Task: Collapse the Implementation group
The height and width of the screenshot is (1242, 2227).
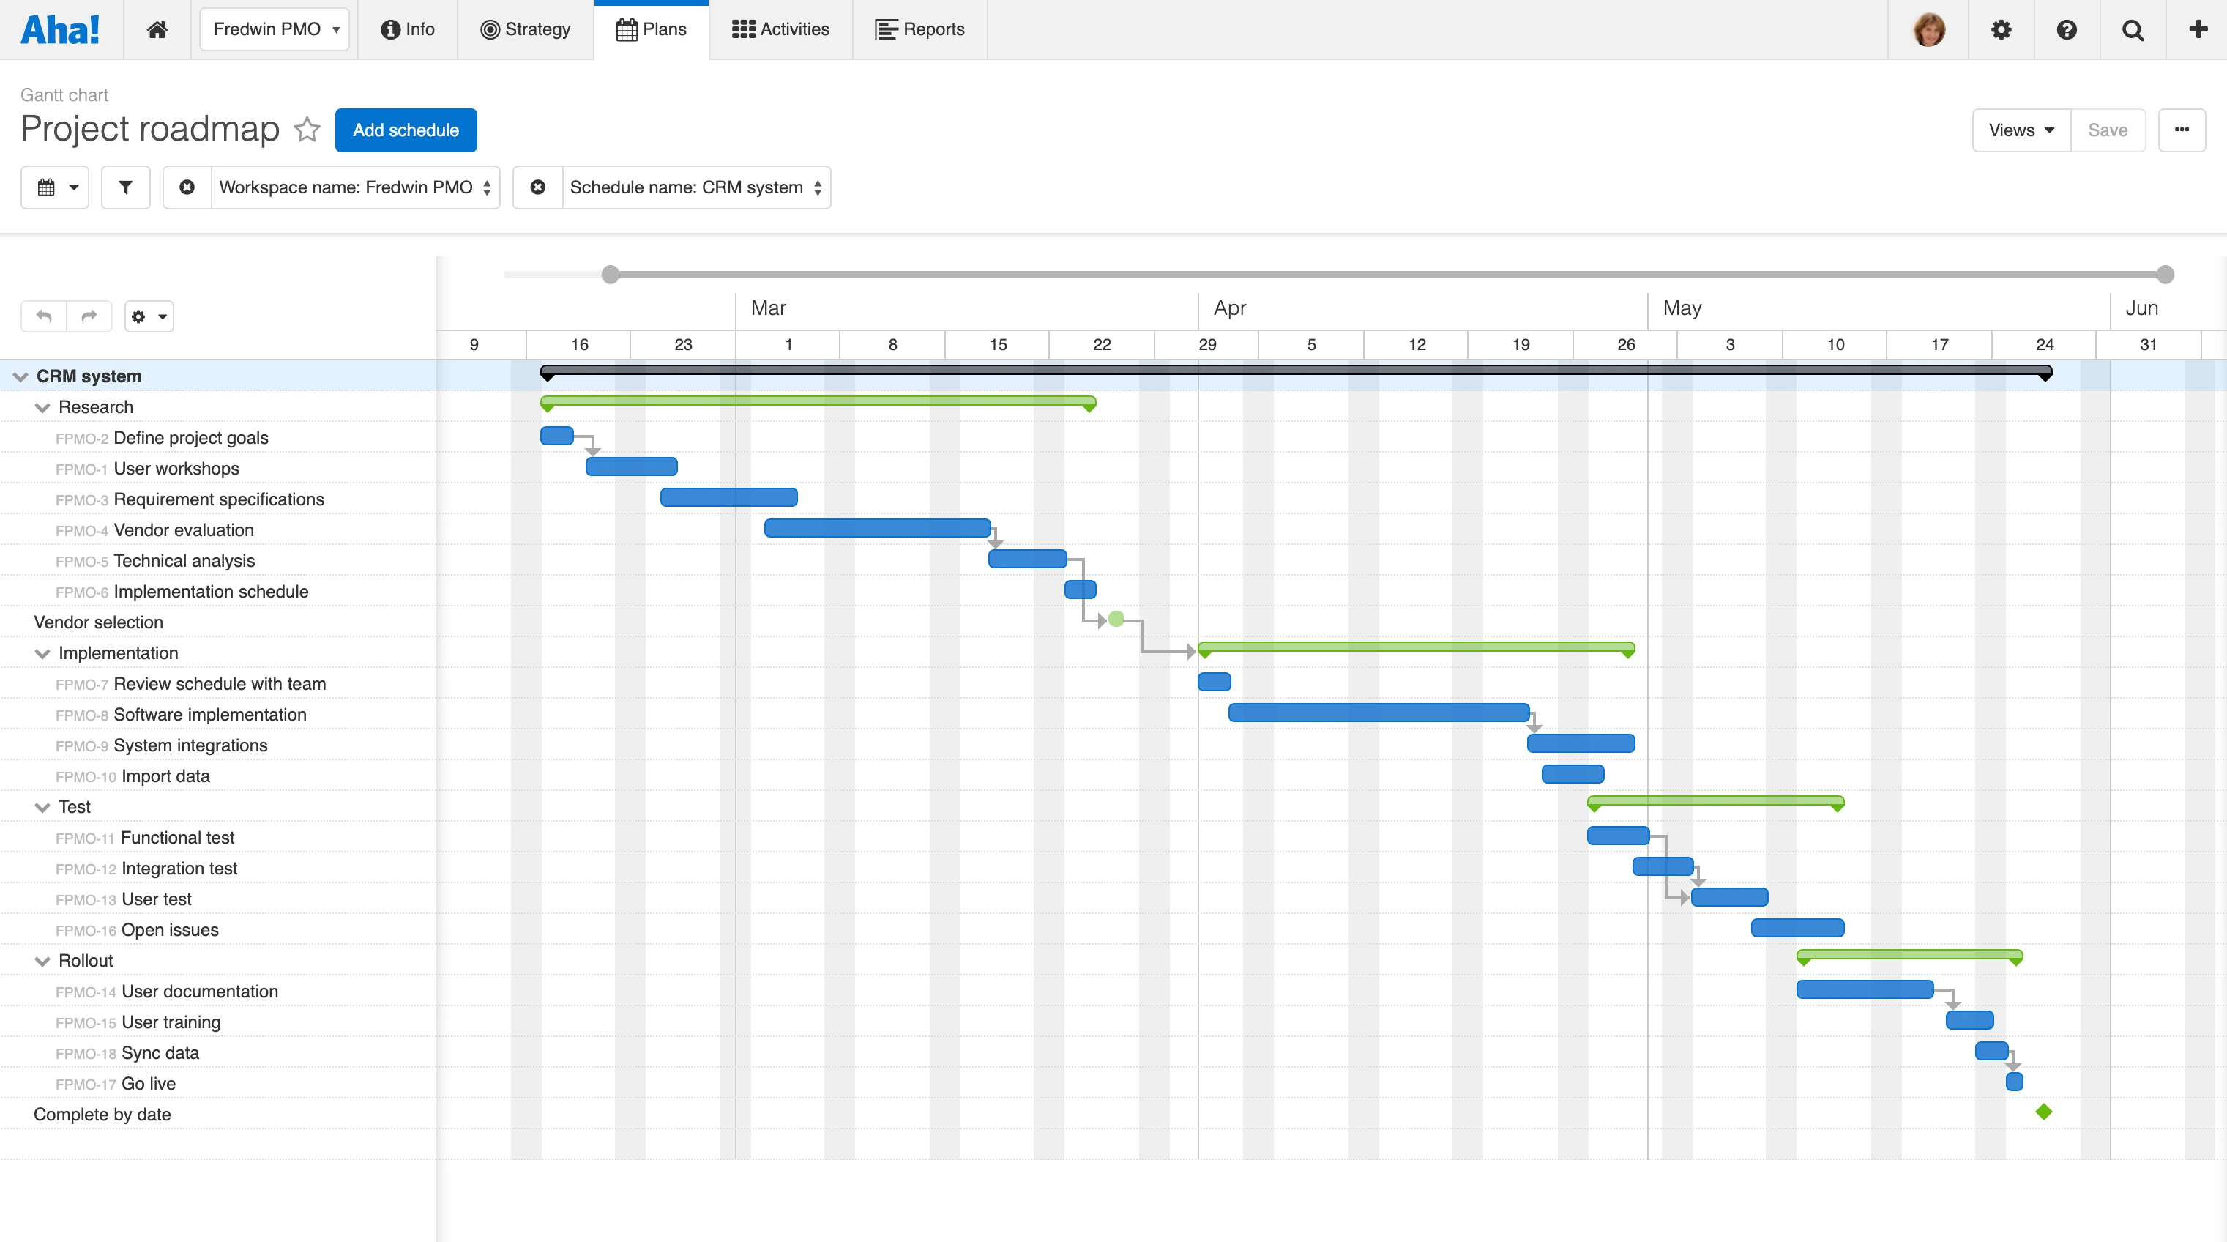Action: tap(42, 654)
